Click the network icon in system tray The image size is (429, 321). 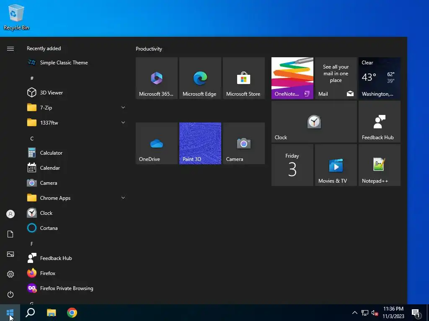pos(365,313)
